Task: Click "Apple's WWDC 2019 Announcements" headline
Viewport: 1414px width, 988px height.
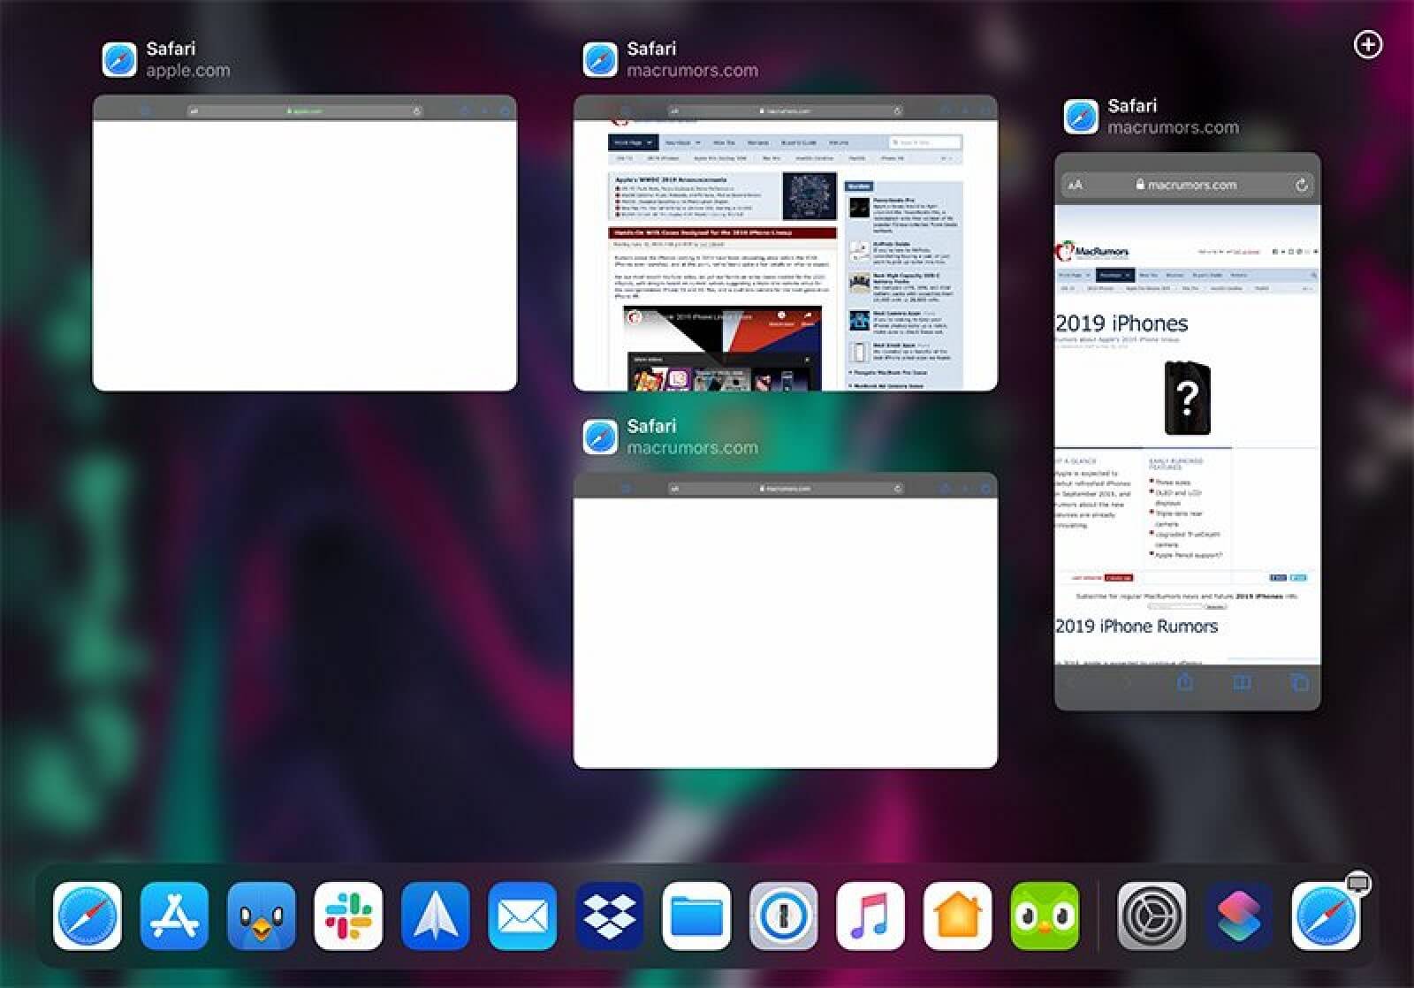Action: pos(671,179)
